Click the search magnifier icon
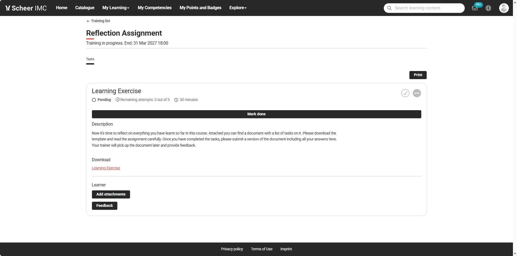This screenshot has width=517, height=256. [x=389, y=8]
